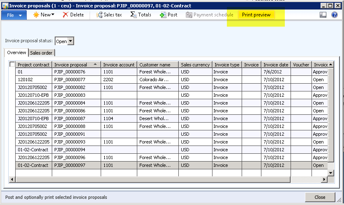Click the vertical scrollbar down arrow

click(x=331, y=173)
